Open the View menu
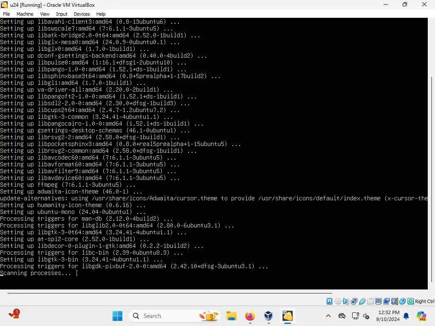Viewport: 435px width, 326px height. pos(45,14)
